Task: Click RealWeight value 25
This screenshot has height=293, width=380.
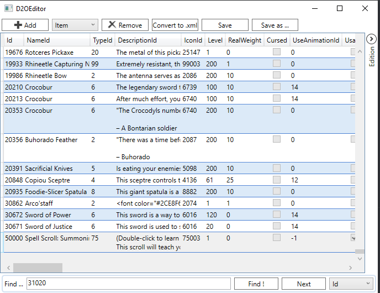Action: pos(230,180)
